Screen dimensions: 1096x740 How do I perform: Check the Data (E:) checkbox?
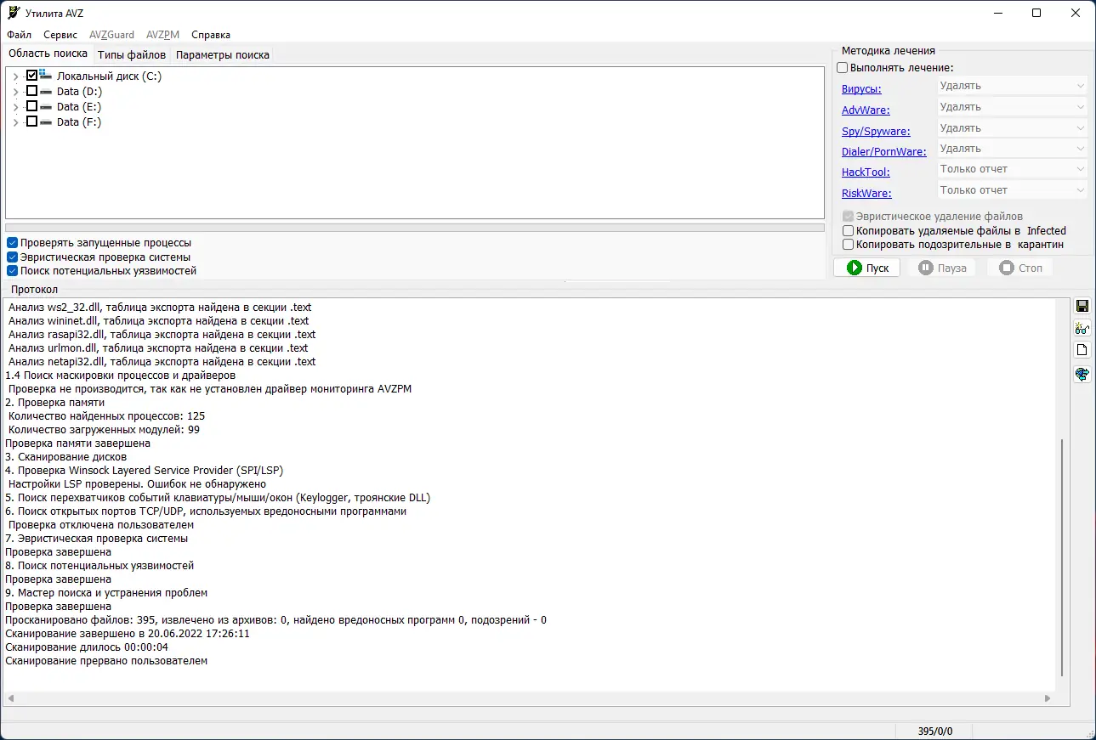tap(31, 106)
